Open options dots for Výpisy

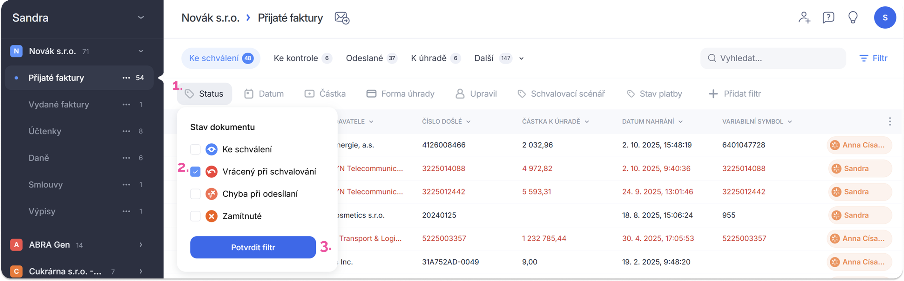[126, 211]
